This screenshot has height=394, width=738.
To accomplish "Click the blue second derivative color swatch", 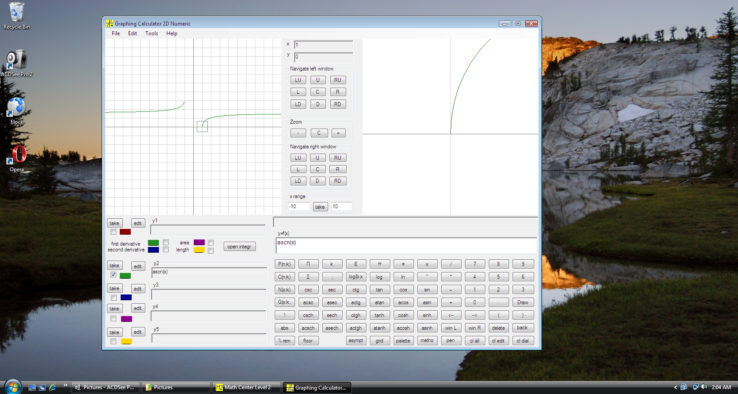I will [x=154, y=250].
